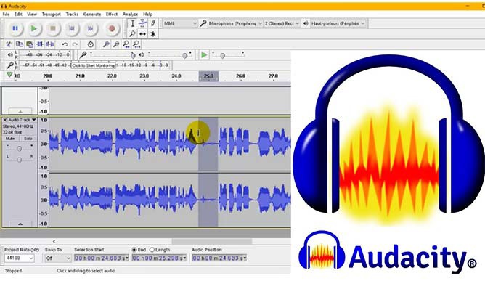Open the Generate menu
485x281 pixels.
pos(92,14)
